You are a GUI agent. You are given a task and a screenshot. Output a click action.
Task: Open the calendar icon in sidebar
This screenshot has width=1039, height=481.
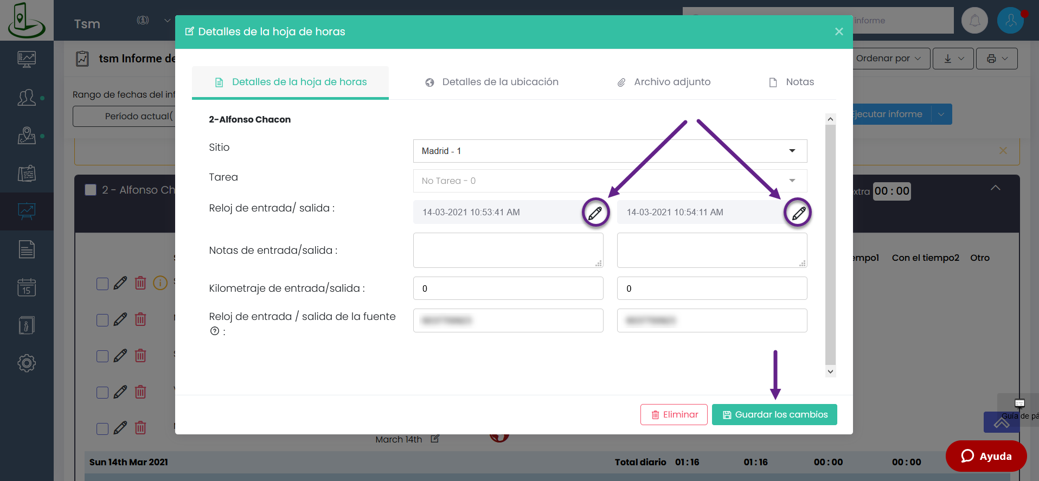pos(27,287)
